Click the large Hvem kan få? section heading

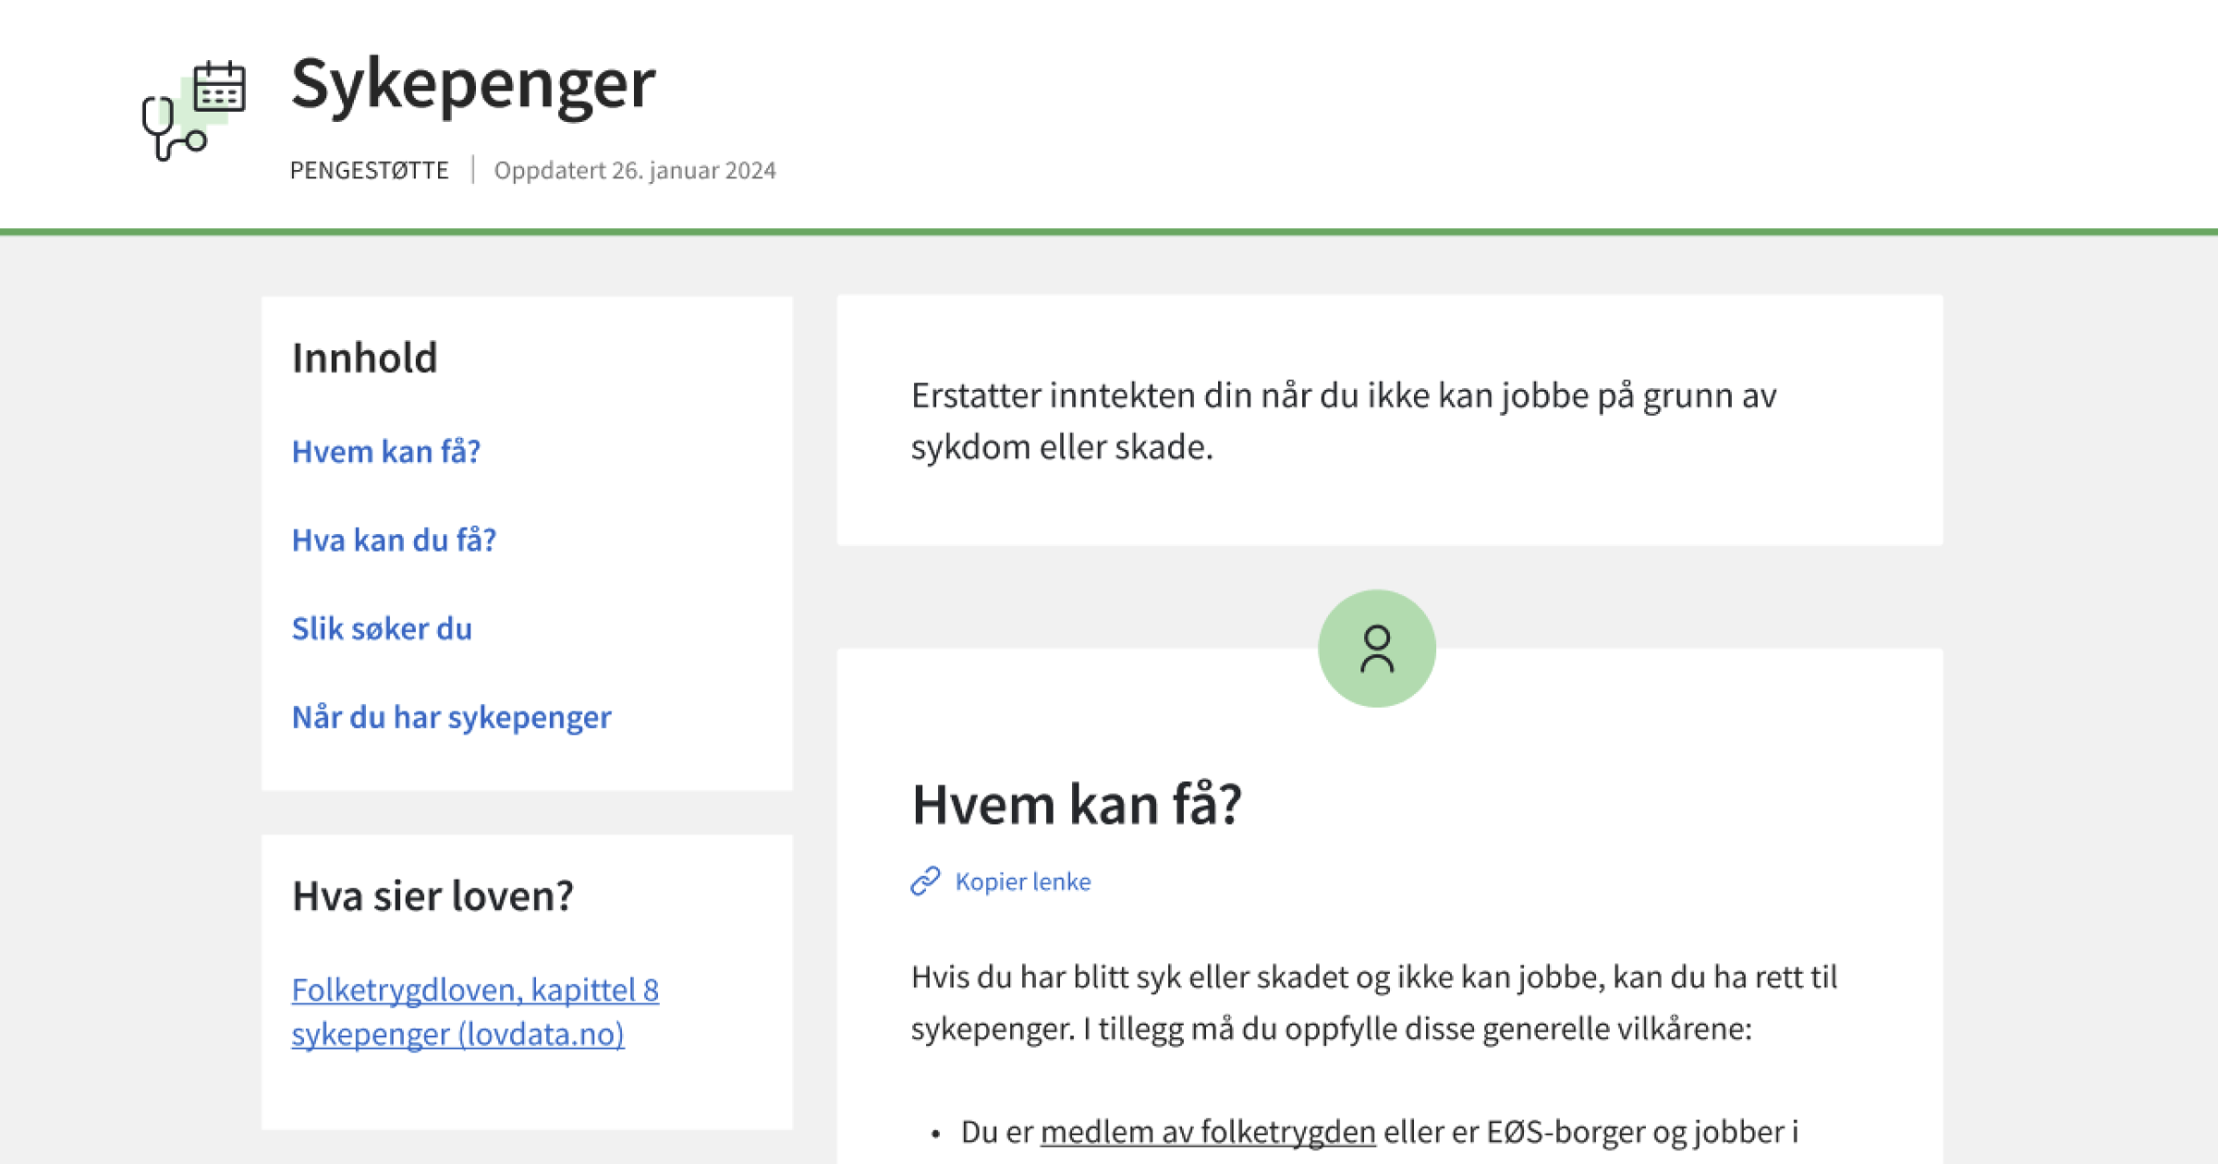pos(1077,804)
